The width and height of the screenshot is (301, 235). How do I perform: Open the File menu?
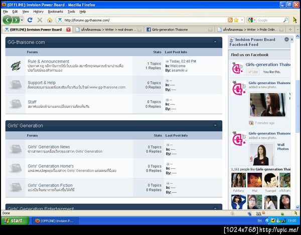tap(6, 12)
